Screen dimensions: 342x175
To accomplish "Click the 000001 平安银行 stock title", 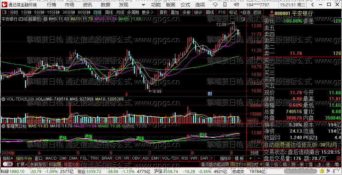I will 294,14.
